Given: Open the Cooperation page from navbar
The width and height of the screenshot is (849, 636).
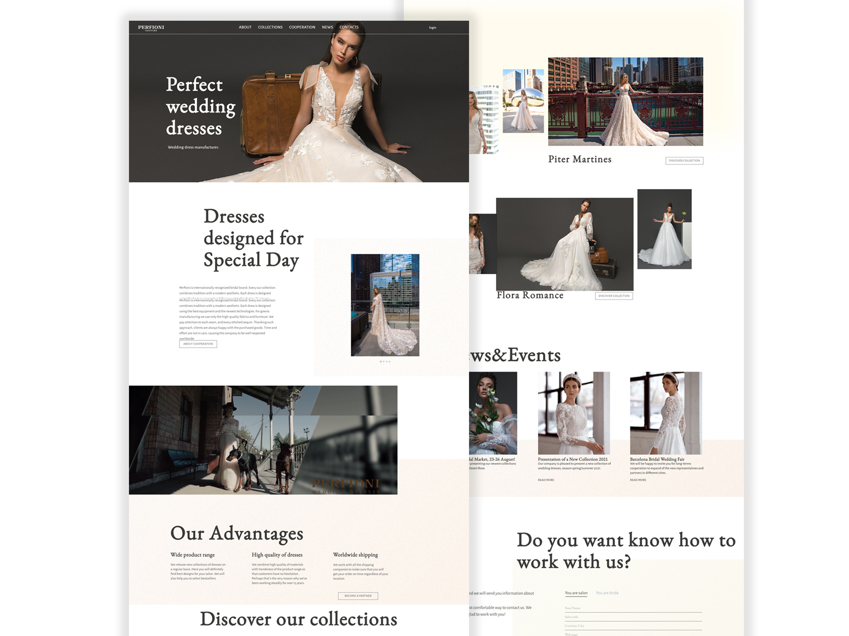Looking at the screenshot, I should 302,27.
